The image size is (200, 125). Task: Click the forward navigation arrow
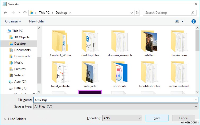tap(13, 13)
